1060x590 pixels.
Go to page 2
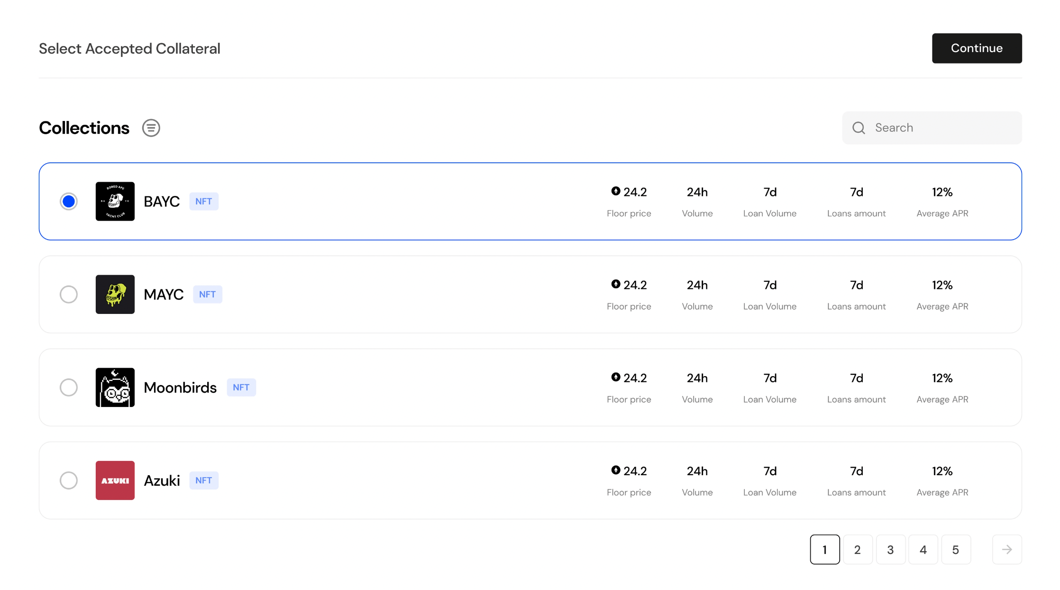click(x=857, y=550)
